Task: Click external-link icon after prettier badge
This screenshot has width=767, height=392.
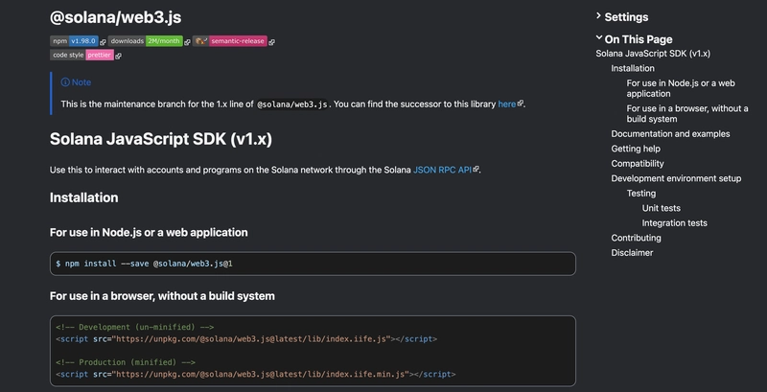Action: coord(118,57)
